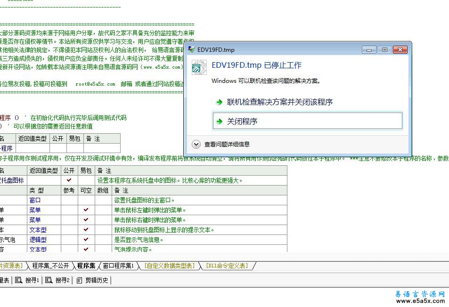This screenshot has height=307, width=449.
Task: Open the 搜寻1 bottom panel tab
Action: pos(27,280)
